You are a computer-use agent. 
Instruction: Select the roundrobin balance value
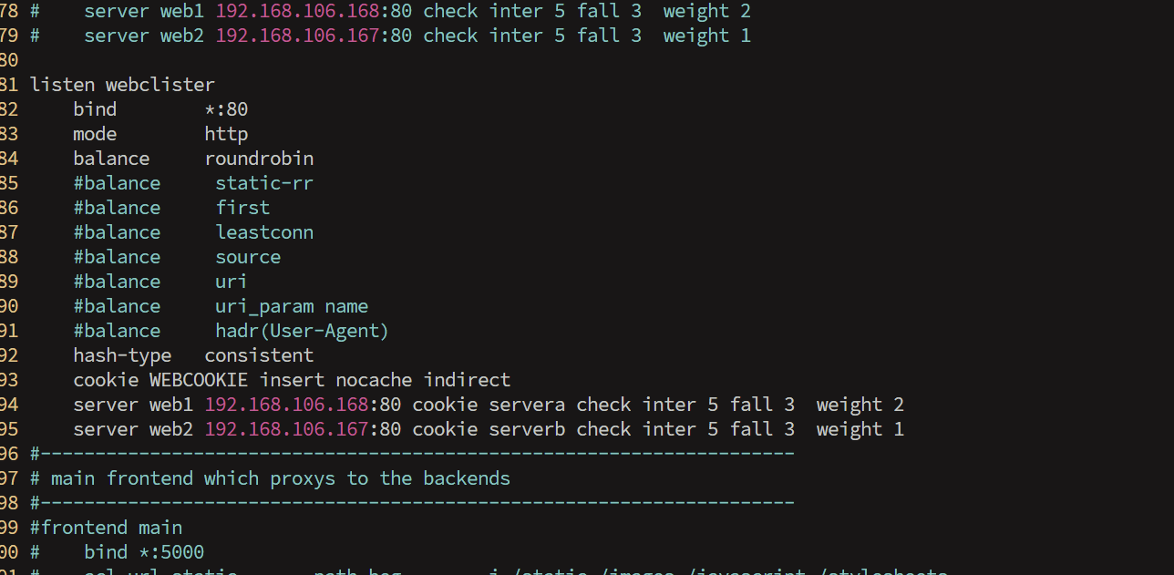click(259, 158)
